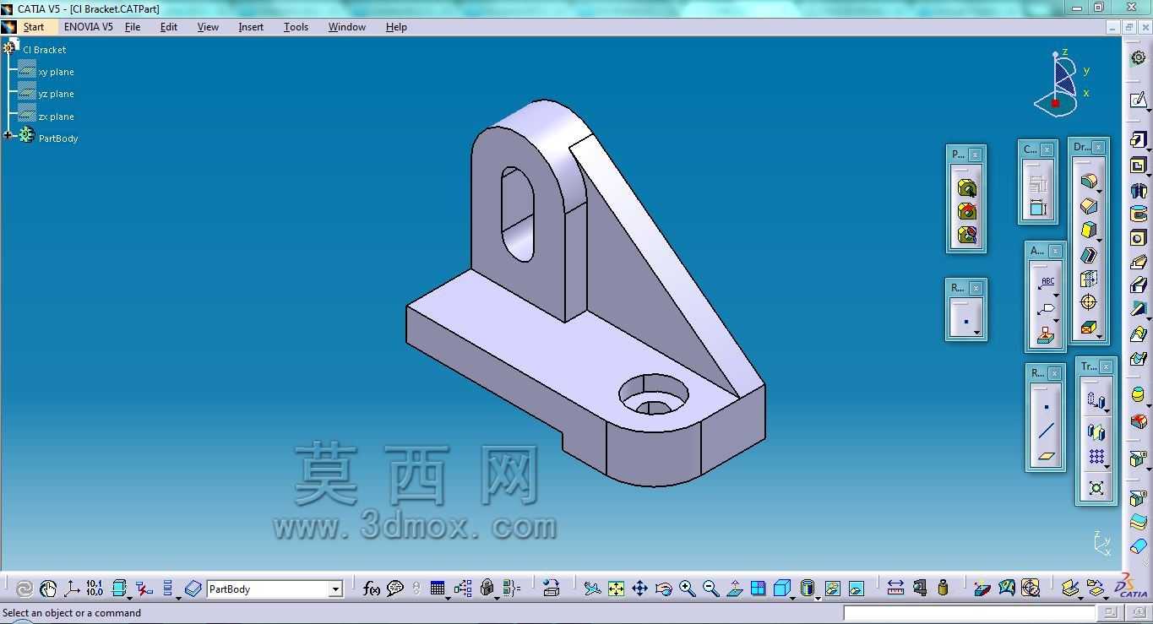This screenshot has width=1153, height=624.
Task: Click the Plane icon in the R... panel
Action: [x=1047, y=456]
